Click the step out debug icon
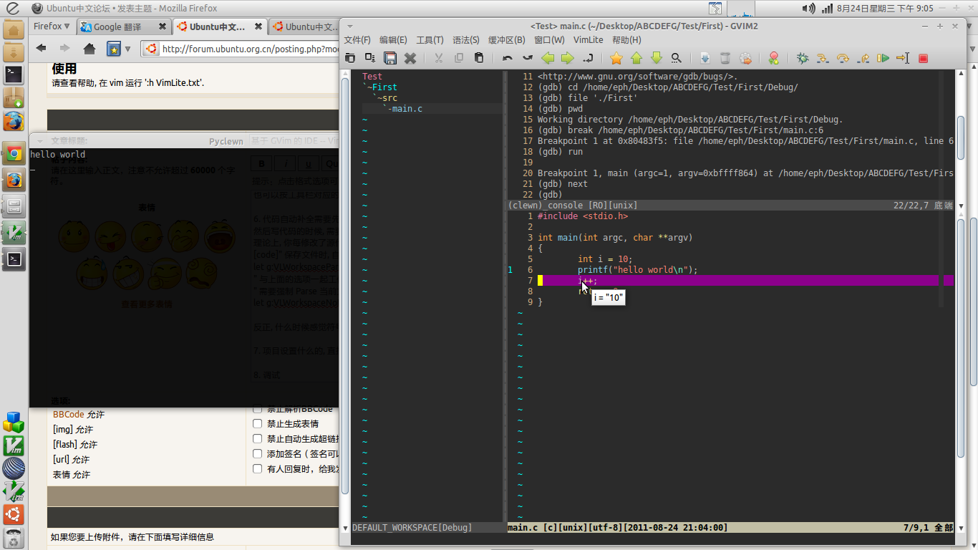The width and height of the screenshot is (978, 550). tap(863, 58)
